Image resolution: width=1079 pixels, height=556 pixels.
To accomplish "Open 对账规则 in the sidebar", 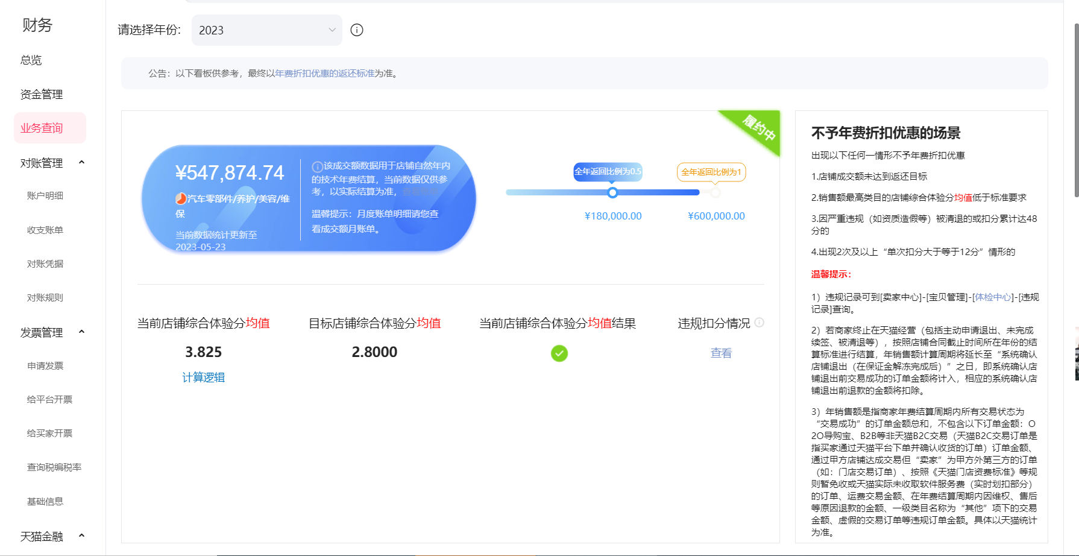I will (x=45, y=297).
